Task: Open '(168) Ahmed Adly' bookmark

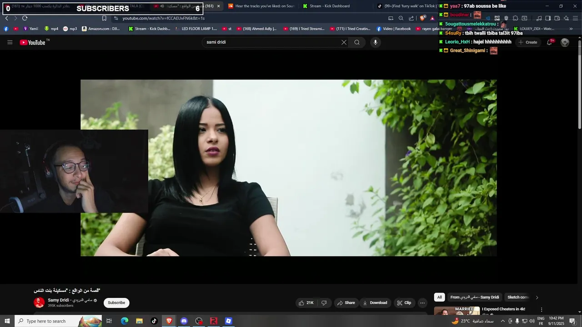Action: point(256,29)
